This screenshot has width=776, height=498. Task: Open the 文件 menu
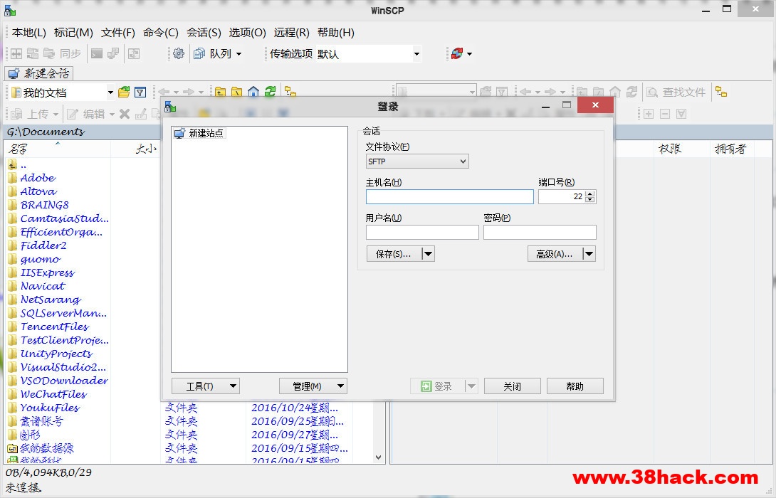click(x=117, y=33)
